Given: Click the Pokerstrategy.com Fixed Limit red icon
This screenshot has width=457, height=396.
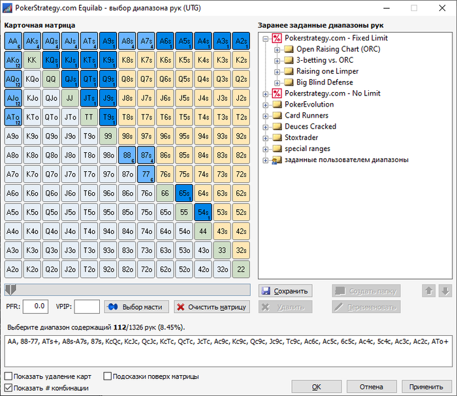Looking at the screenshot, I should tap(277, 39).
